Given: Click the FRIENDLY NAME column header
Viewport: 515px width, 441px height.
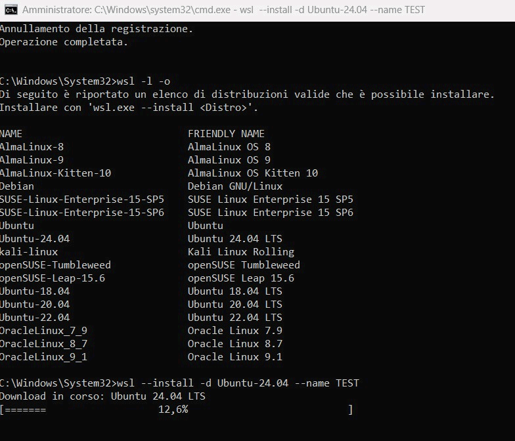Looking at the screenshot, I should coord(226,134).
